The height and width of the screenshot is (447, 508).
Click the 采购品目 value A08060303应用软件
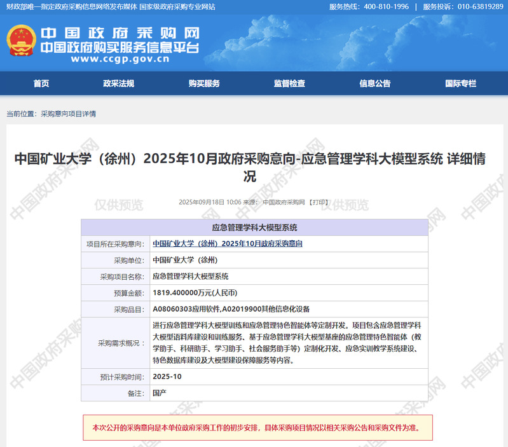187,309
